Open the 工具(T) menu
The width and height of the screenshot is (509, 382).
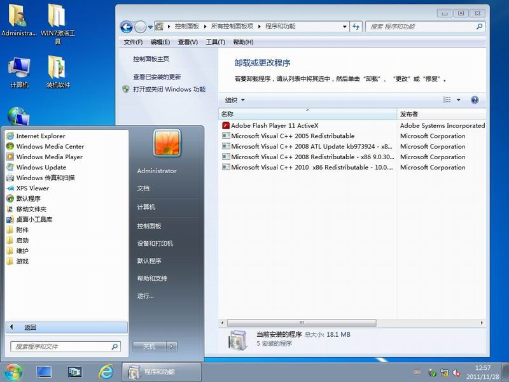pyautogui.click(x=215, y=42)
